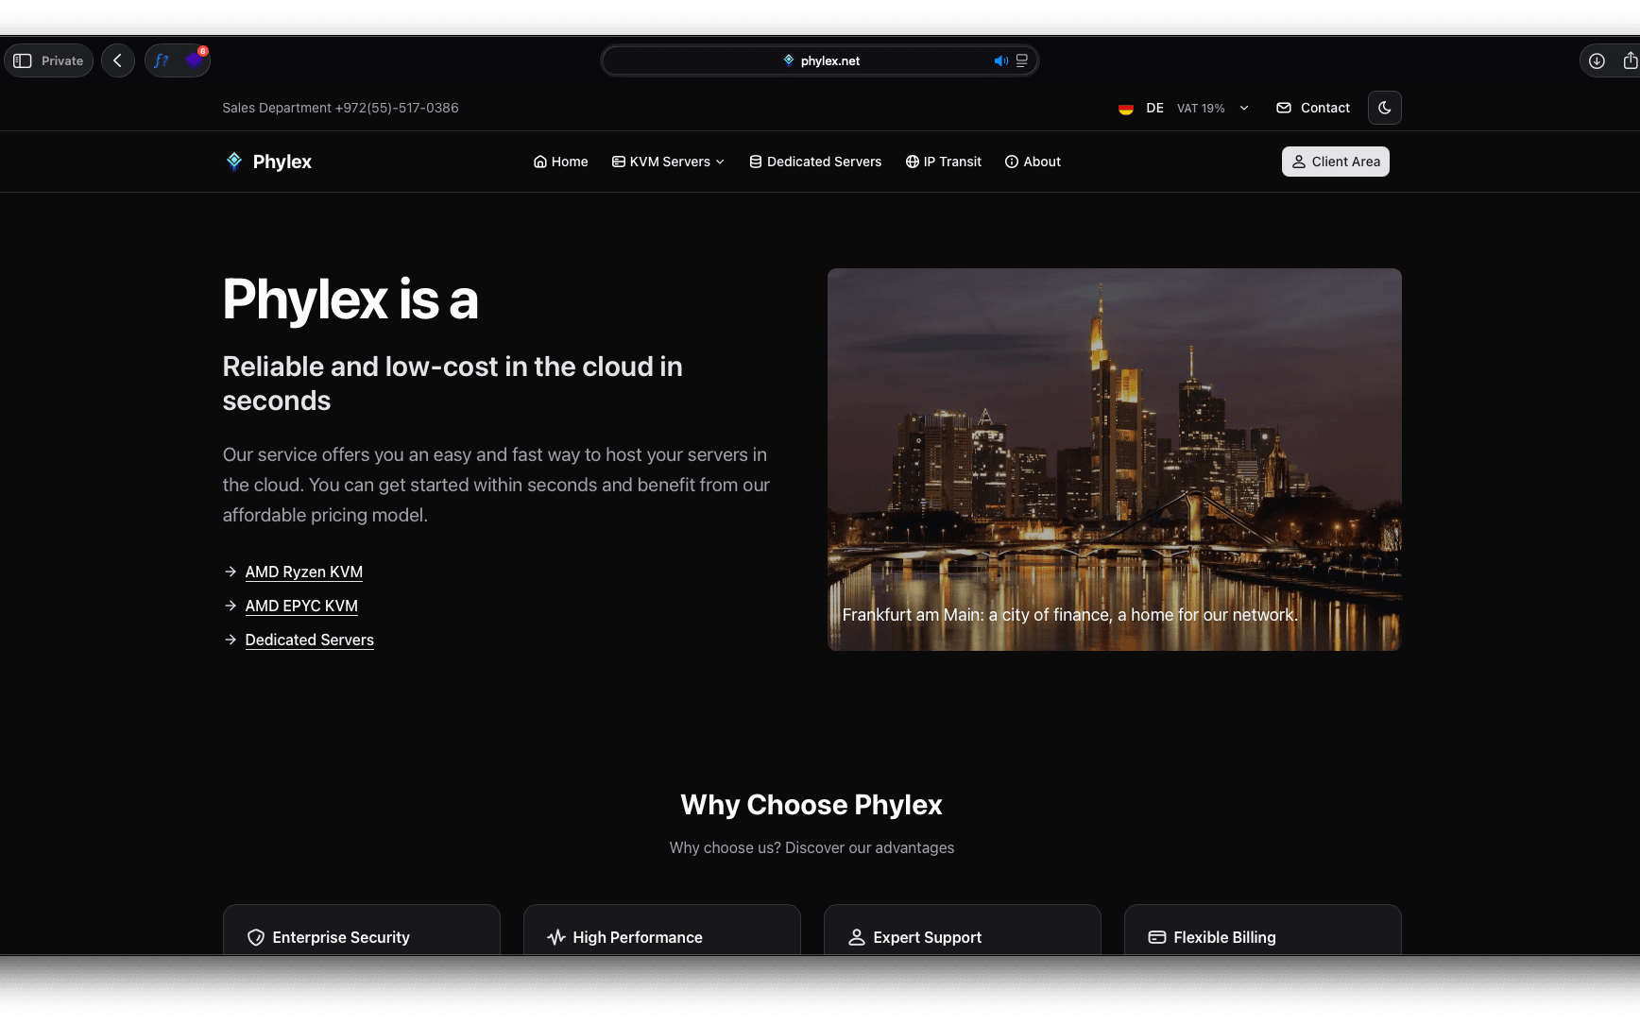Click the reader view icon in address bar

[x=1021, y=61]
